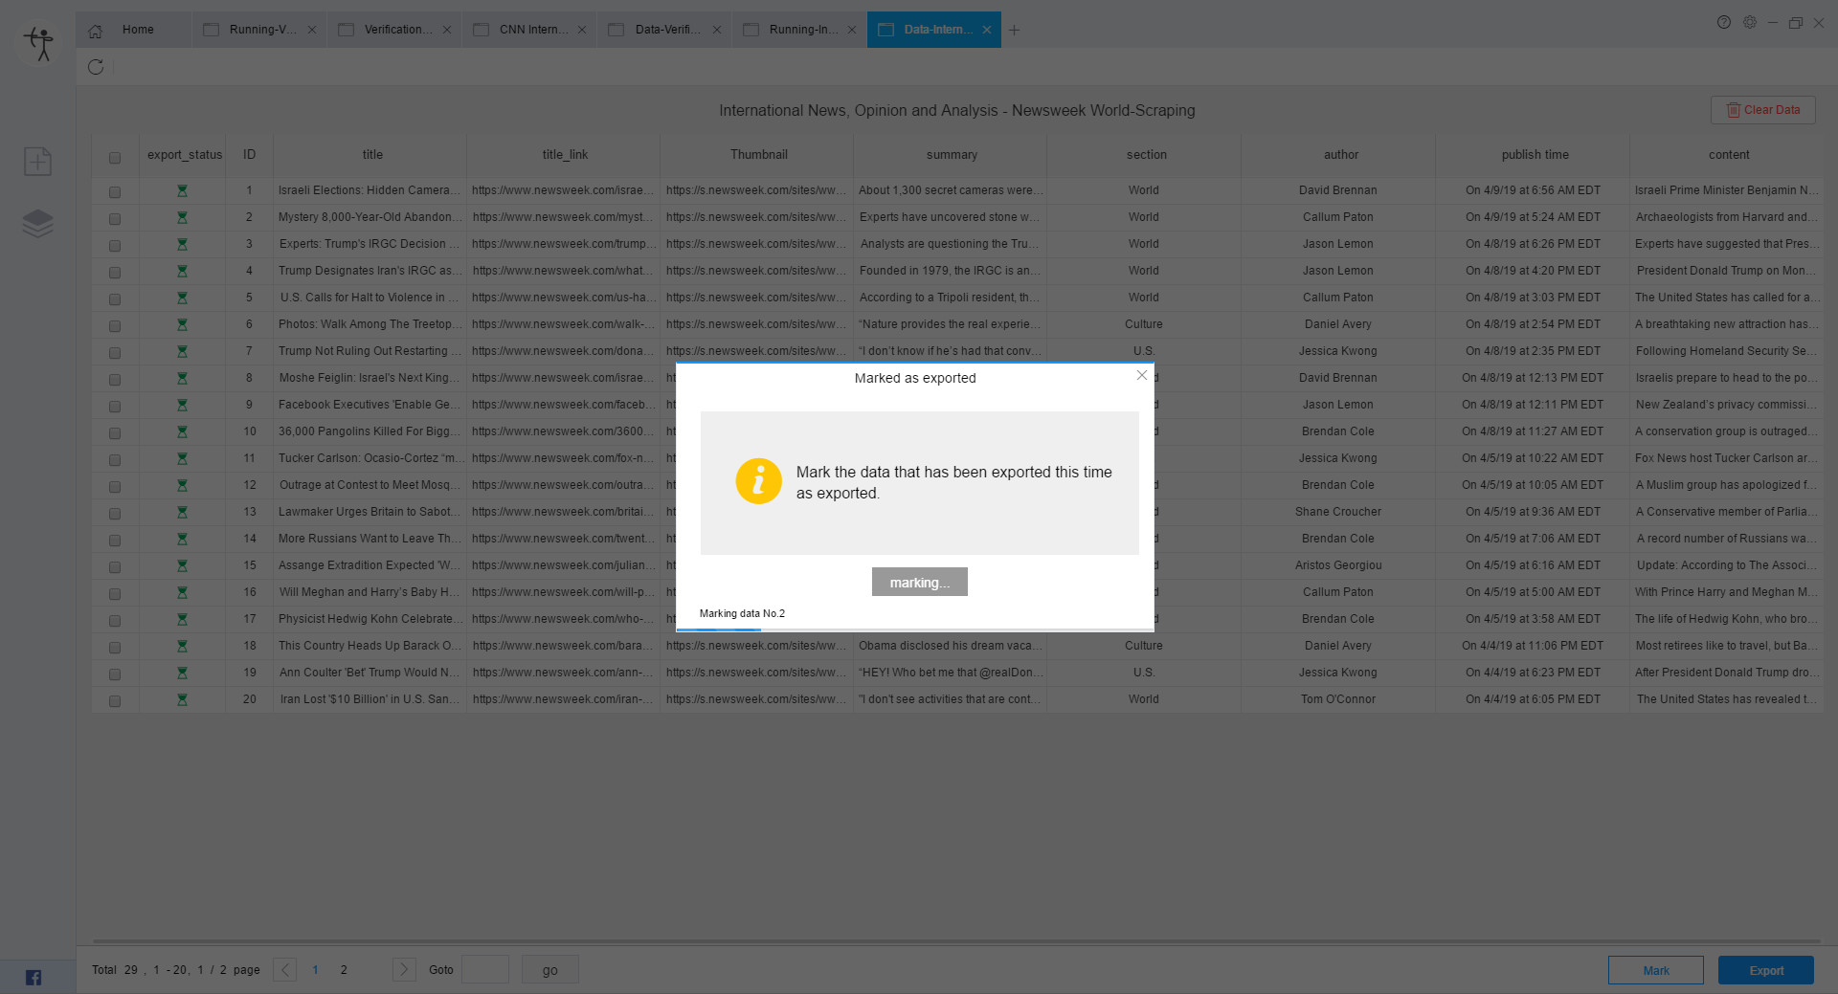Switch to the Home tab
This screenshot has width=1838, height=994.
coord(133,30)
